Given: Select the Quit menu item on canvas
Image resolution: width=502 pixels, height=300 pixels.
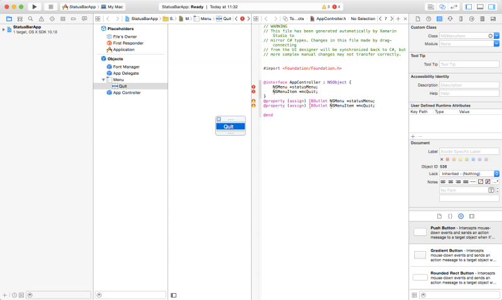Looking at the screenshot, I should pos(230,126).
